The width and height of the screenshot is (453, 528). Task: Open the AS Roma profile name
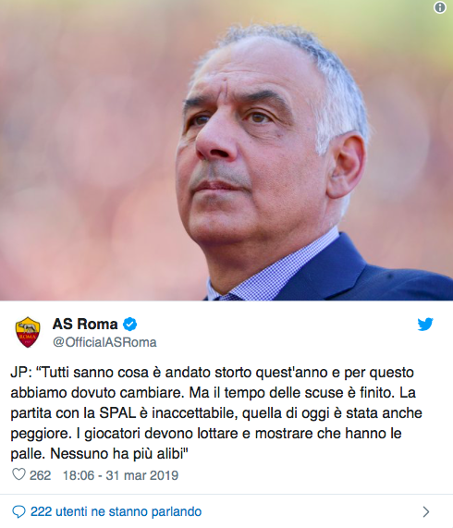pyautogui.click(x=85, y=325)
